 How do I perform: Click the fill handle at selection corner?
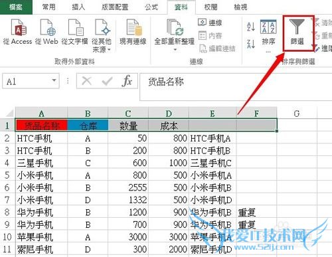tap(277, 131)
